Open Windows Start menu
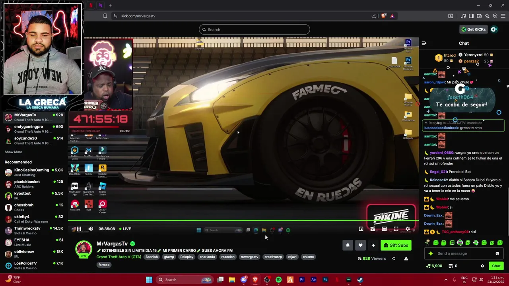Image resolution: width=509 pixels, height=286 pixels. click(x=149, y=280)
